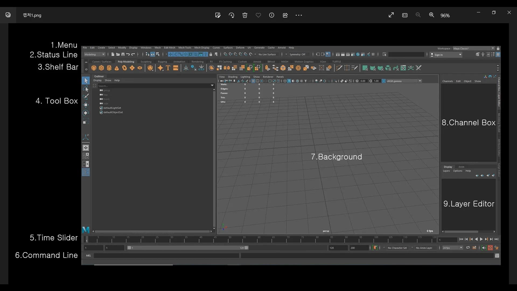This screenshot has height=291, width=517.
Task: Click the SVG creation icon on the shelf
Action: pos(176,68)
